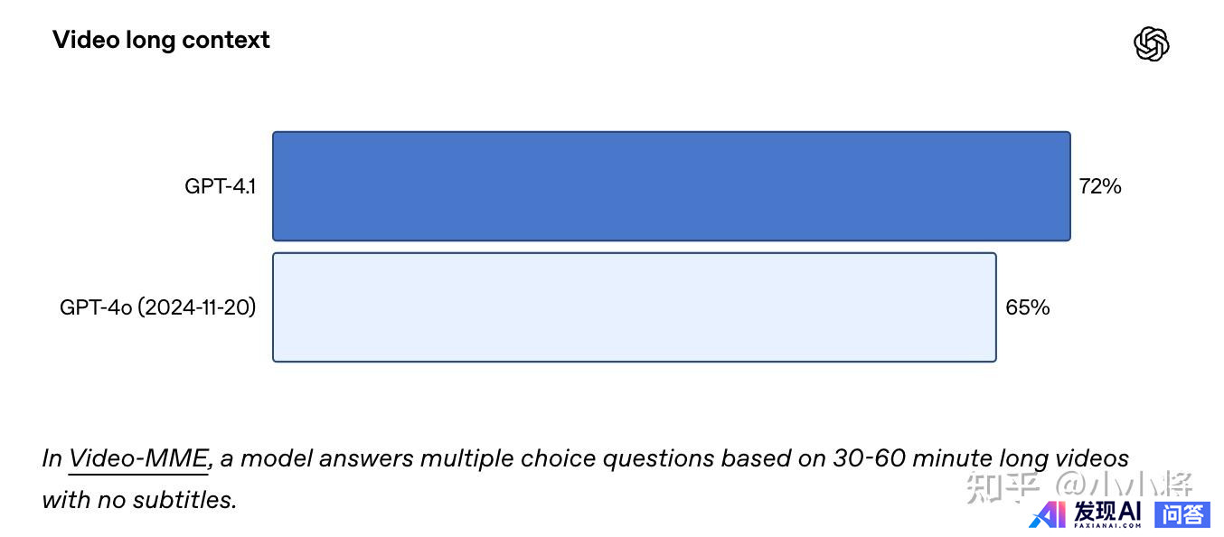
Task: Click the OpenAI logo icon
Action: (x=1152, y=43)
